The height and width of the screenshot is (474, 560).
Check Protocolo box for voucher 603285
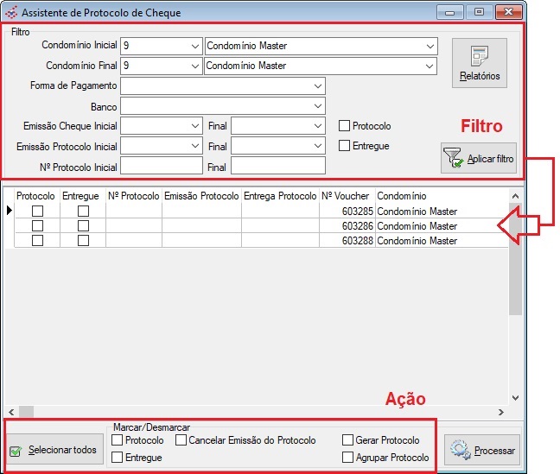(x=37, y=212)
